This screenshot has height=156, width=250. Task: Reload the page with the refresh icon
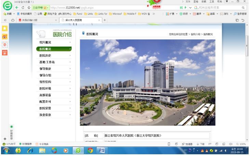pyautogui.click(x=23, y=8)
